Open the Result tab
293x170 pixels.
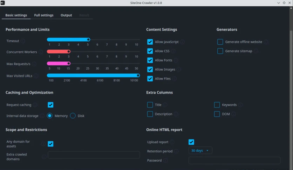[84, 15]
